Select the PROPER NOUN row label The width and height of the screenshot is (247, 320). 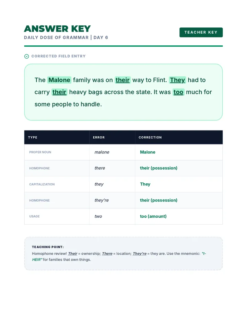[x=40, y=152]
